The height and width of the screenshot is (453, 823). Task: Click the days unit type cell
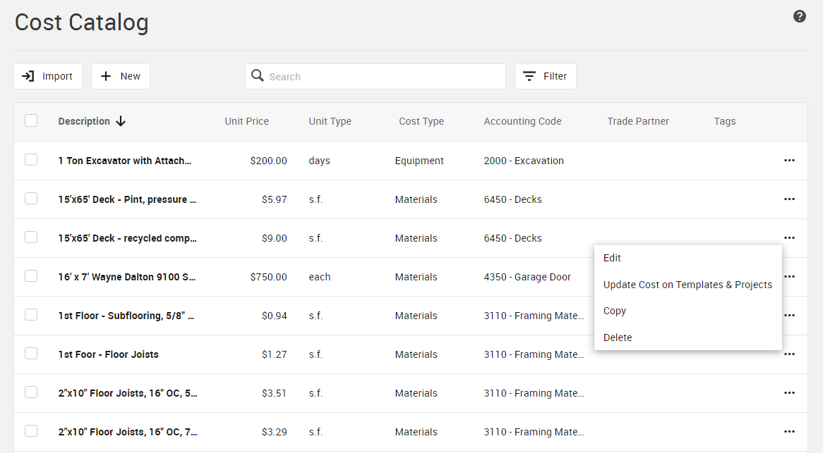(x=319, y=161)
